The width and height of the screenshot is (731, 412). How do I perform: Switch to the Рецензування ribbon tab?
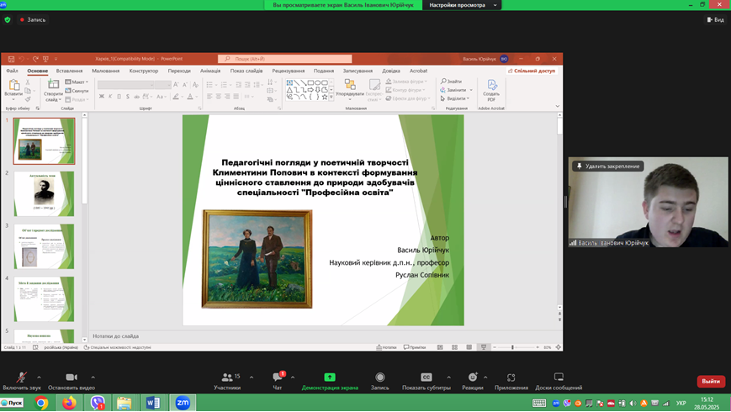click(289, 71)
